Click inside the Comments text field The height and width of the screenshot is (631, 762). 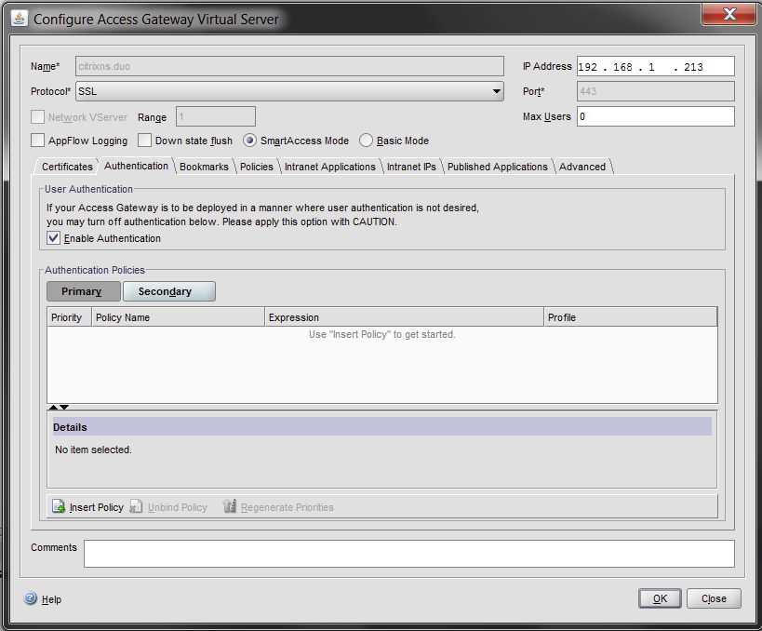pos(408,553)
